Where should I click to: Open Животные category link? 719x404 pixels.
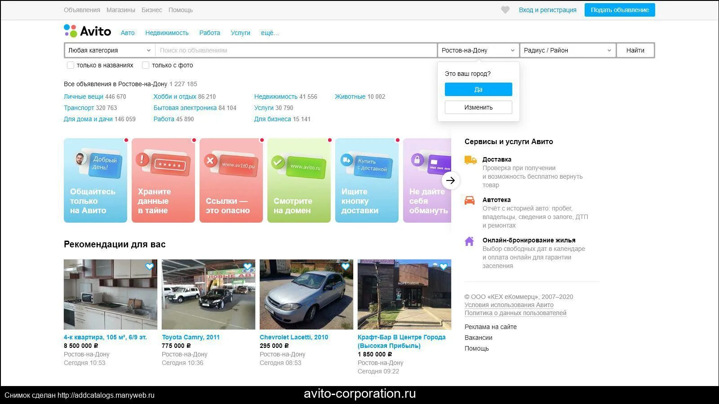pyautogui.click(x=350, y=97)
